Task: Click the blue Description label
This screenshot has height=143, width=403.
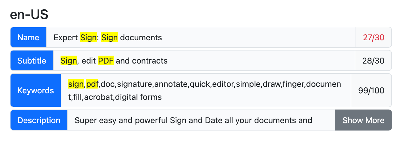Action: click(39, 120)
